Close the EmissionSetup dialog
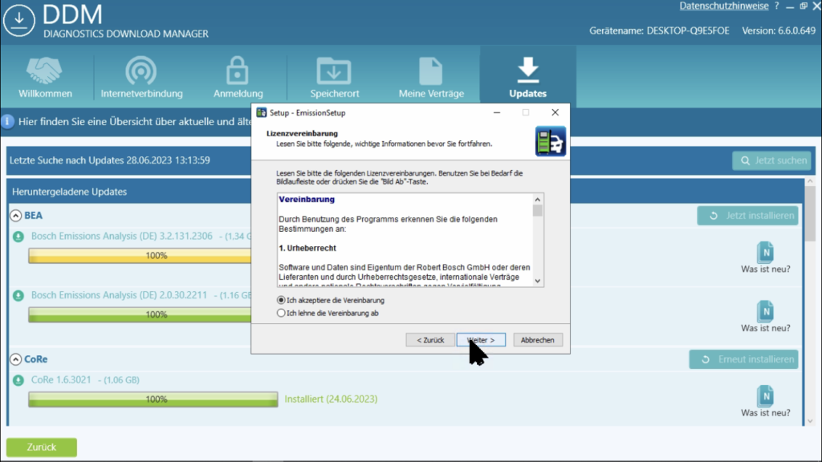 pyautogui.click(x=555, y=112)
